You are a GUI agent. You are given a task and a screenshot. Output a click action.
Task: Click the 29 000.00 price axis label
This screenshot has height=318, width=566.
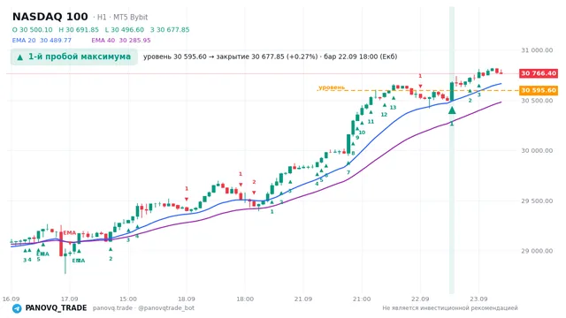pos(537,251)
